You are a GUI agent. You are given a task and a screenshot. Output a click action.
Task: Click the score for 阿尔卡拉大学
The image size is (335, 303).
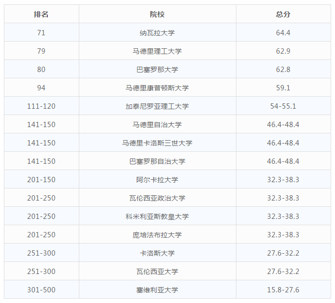pyautogui.click(x=283, y=180)
